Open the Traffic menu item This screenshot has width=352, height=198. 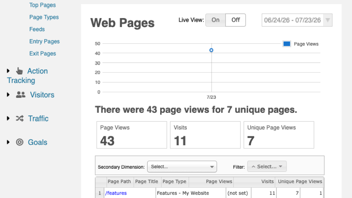[38, 119]
